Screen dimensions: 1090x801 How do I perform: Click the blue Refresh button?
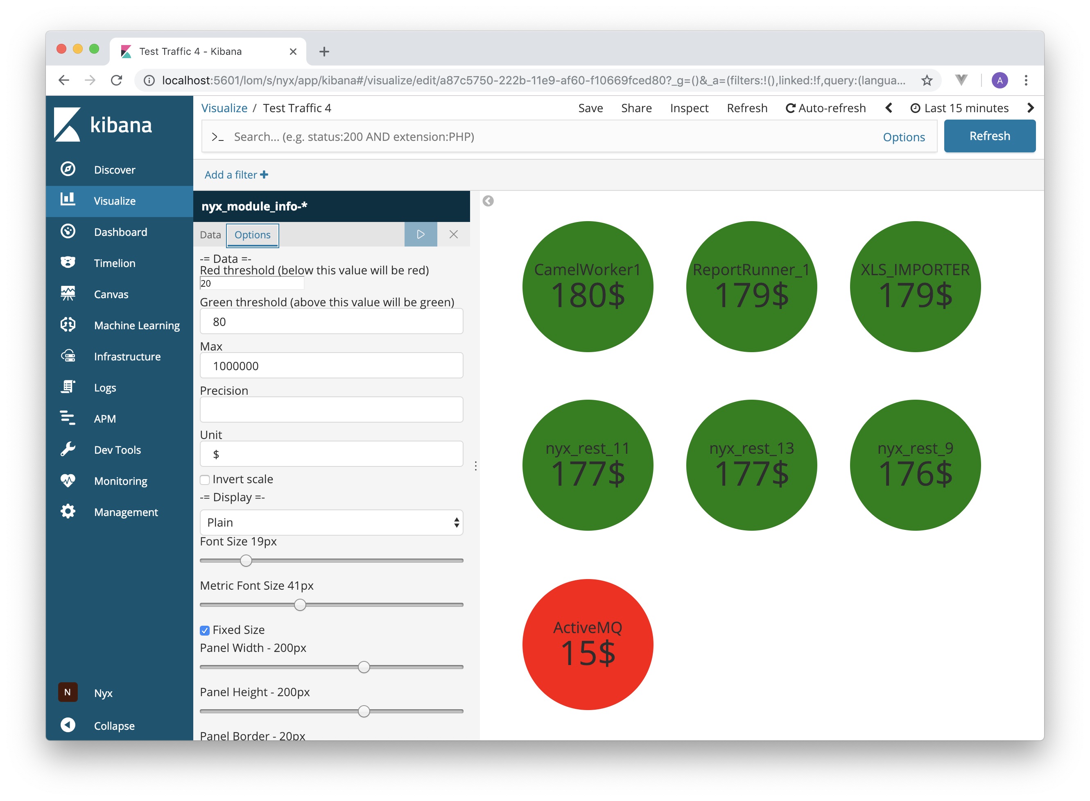tap(989, 136)
